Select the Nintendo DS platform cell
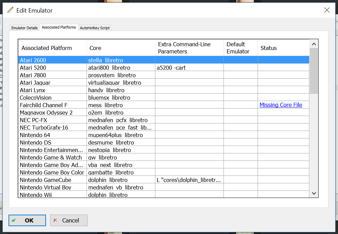This screenshot has width=338, height=234. pos(52,142)
